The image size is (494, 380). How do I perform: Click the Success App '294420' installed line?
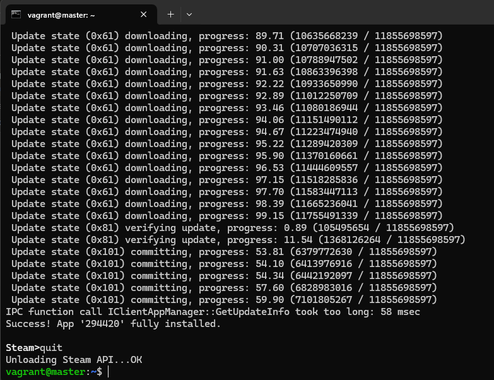coord(114,324)
